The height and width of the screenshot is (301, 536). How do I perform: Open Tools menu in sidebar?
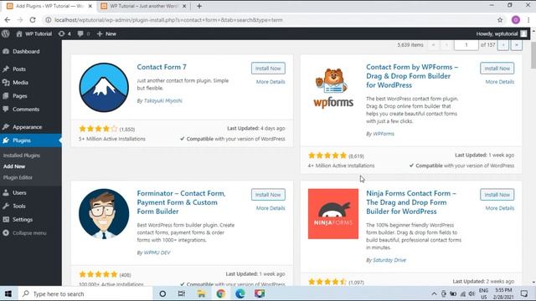pos(19,207)
